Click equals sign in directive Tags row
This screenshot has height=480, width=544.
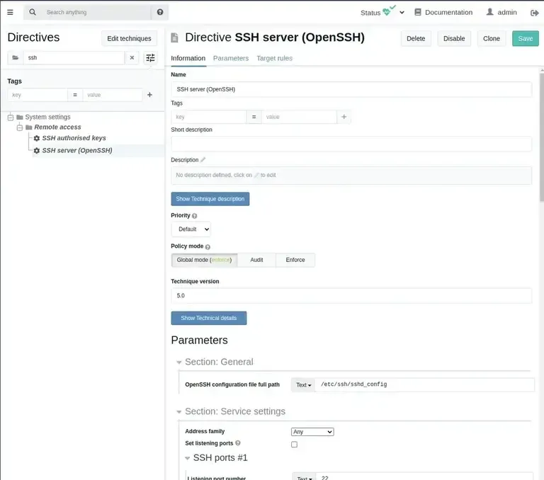[254, 117]
